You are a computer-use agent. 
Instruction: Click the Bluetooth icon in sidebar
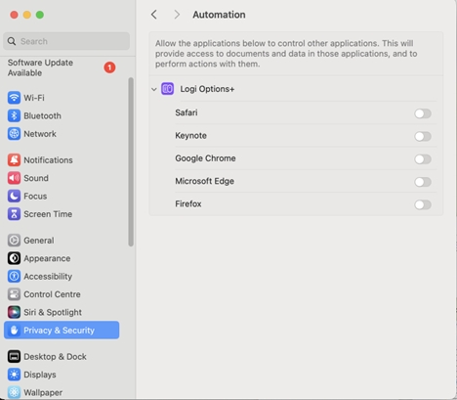coord(14,115)
